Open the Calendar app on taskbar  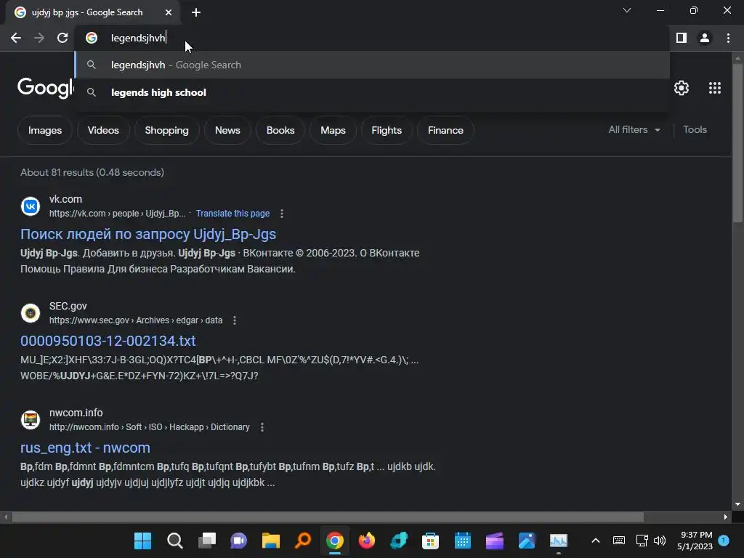click(x=462, y=541)
